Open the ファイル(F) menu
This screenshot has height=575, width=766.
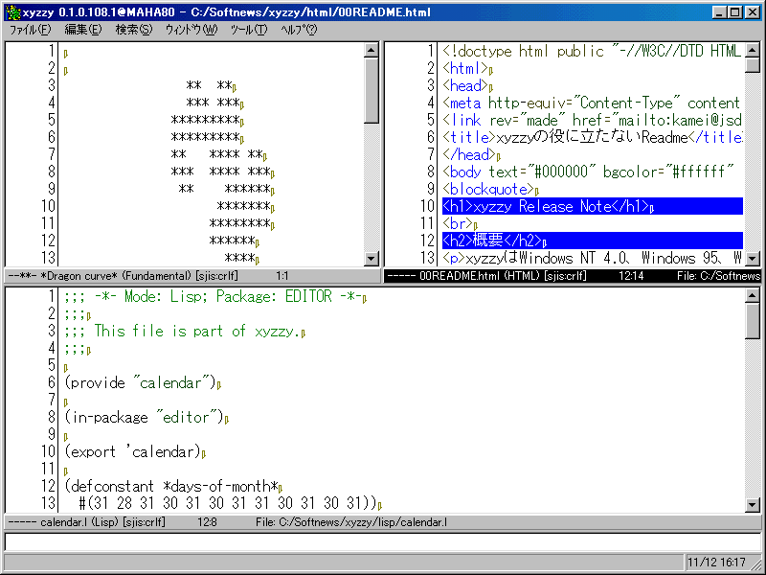coord(31,30)
